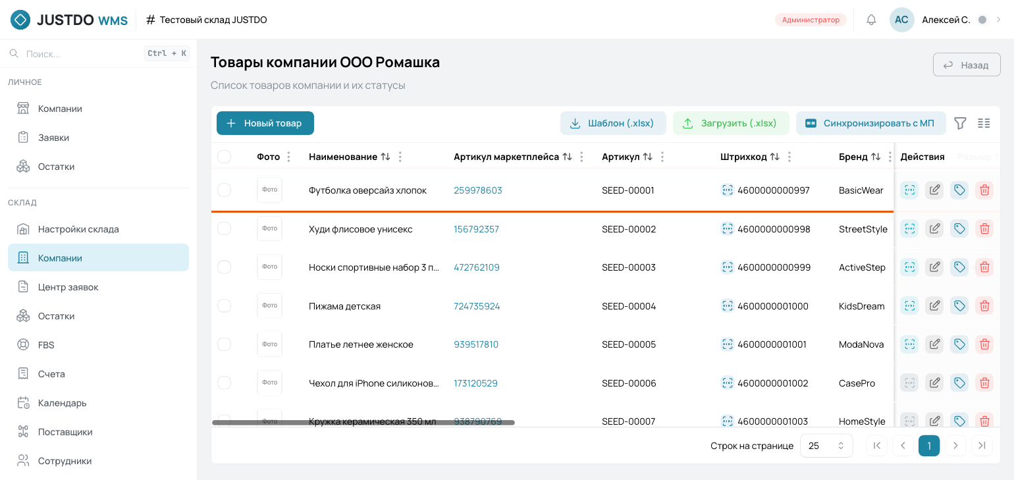Viewport: 1014px width, 480px height.
Task: Tick the checkbox for Худи флисовое унисекс
Action: (x=225, y=229)
